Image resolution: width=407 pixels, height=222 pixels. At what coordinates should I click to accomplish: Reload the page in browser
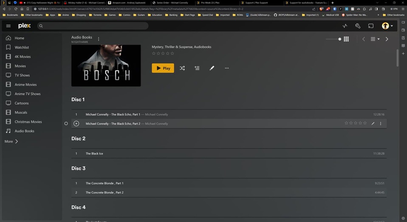coord(16,9)
